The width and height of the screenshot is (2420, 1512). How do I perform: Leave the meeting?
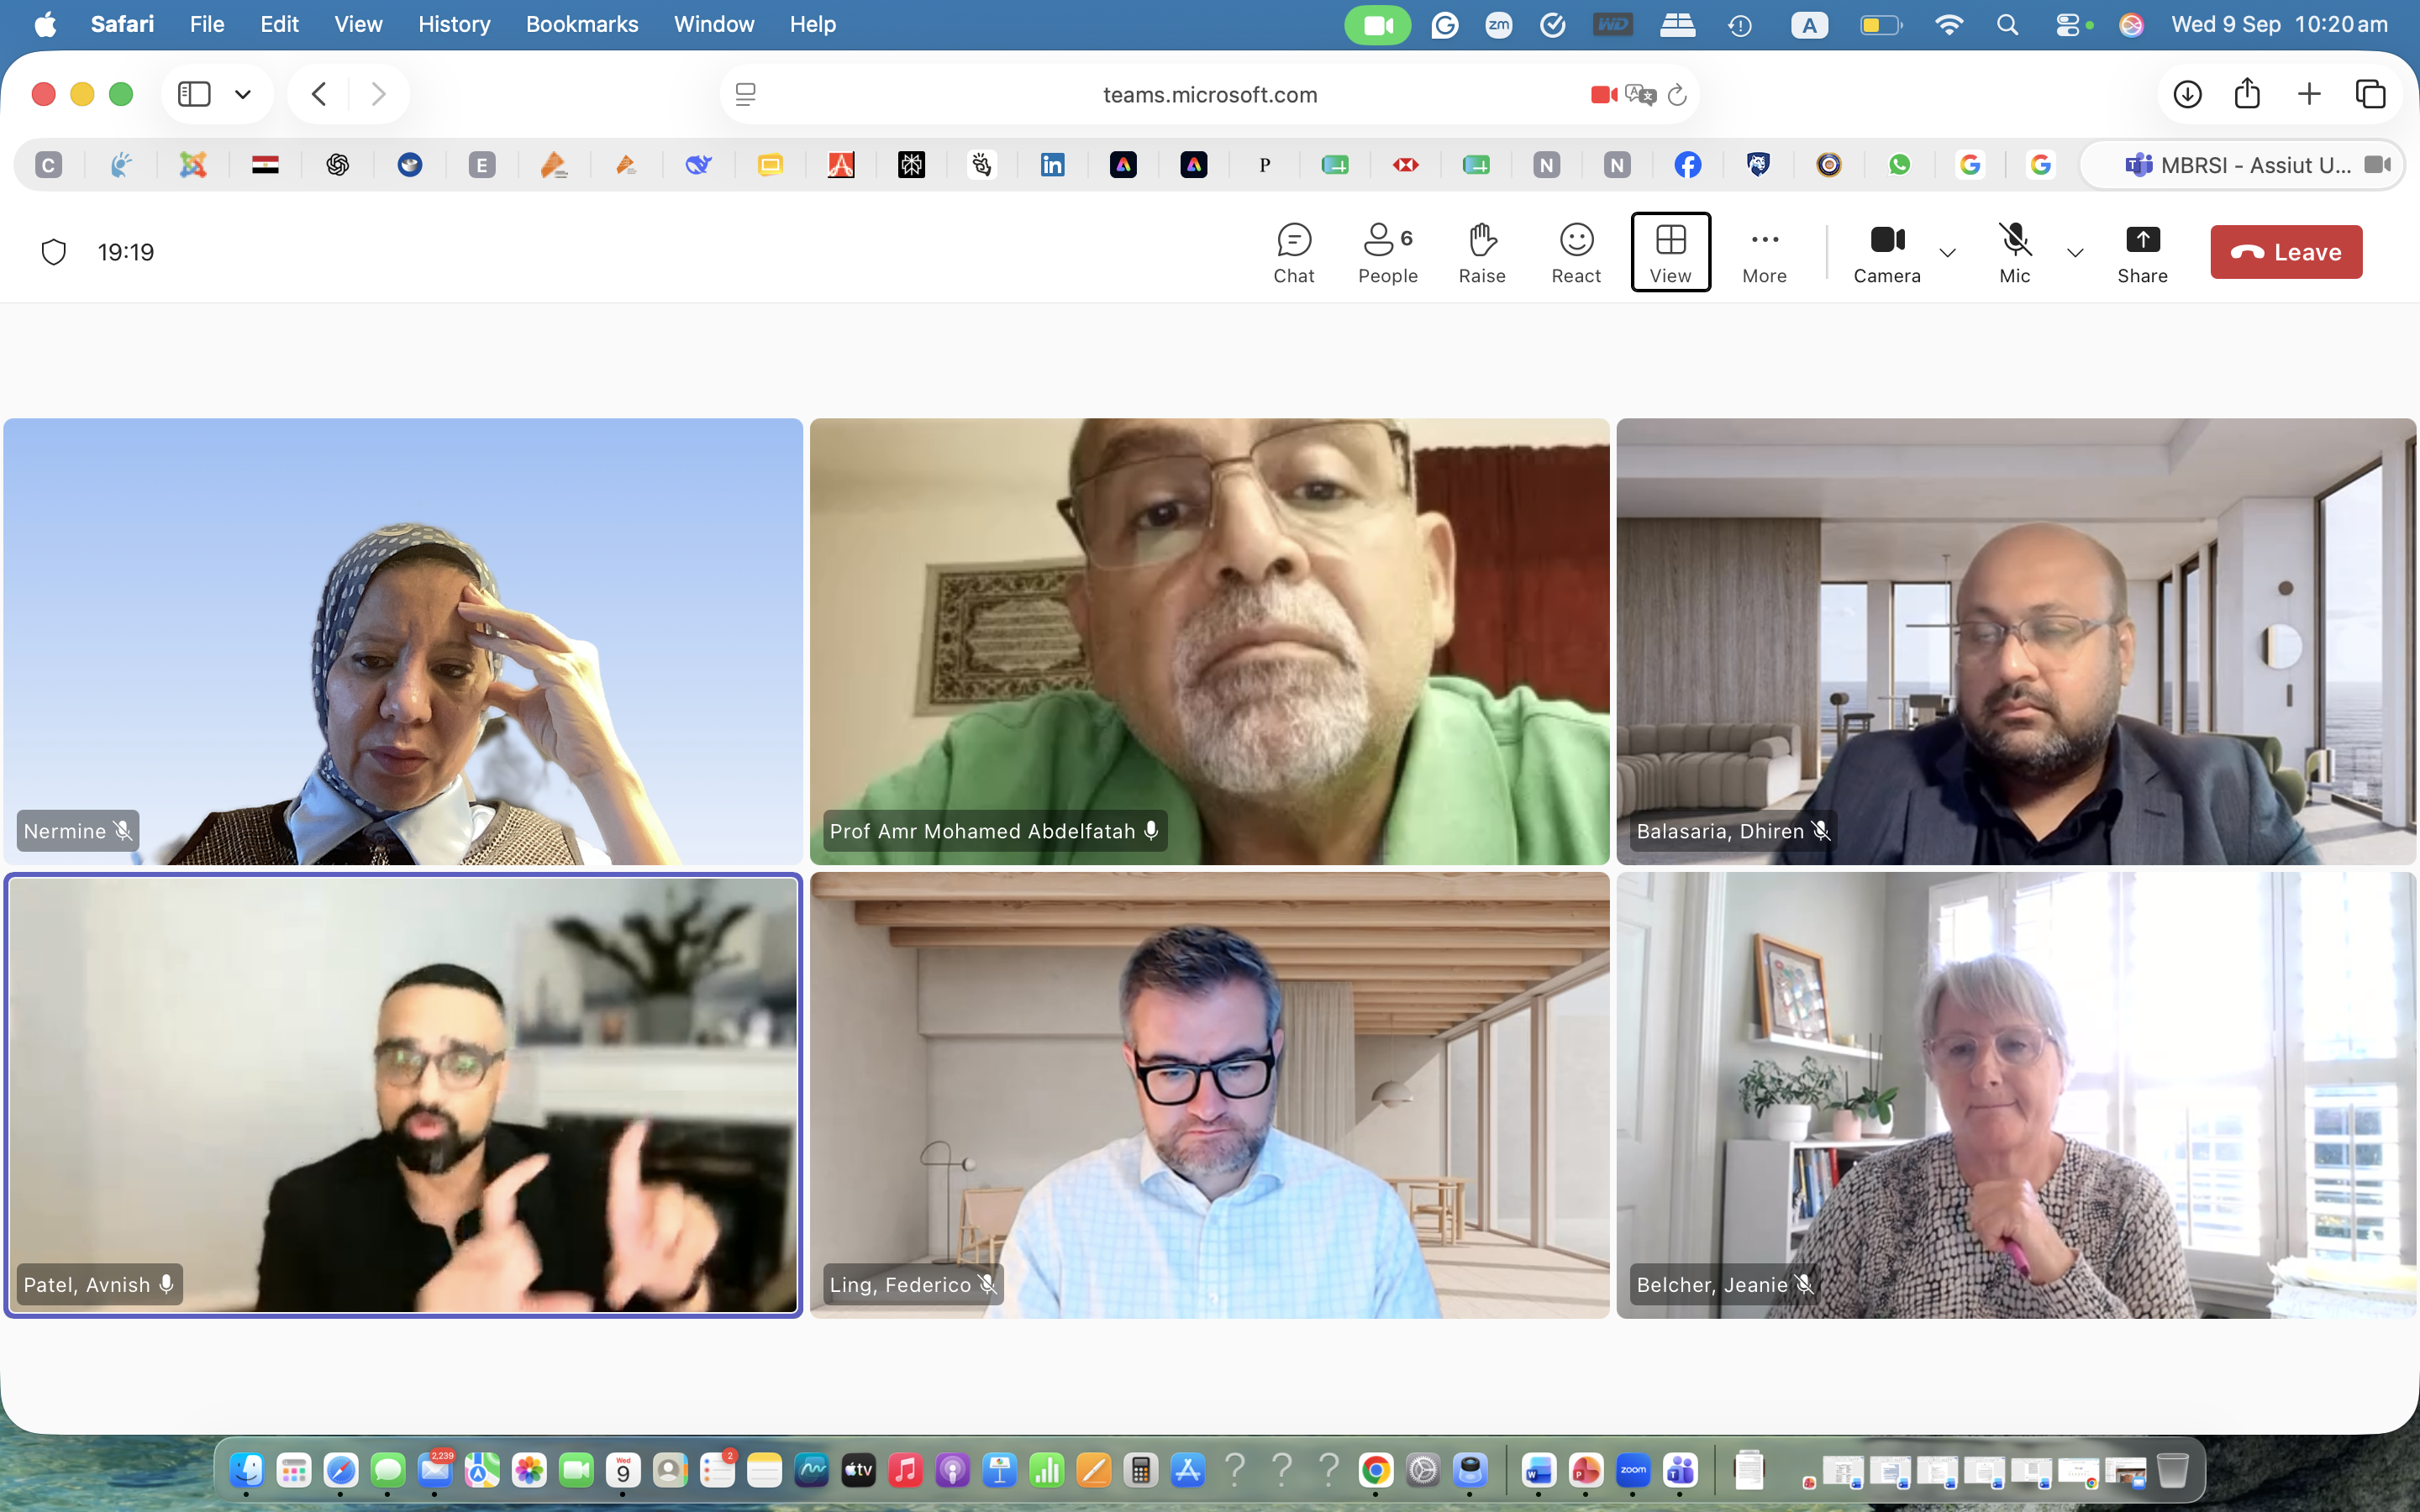pyautogui.click(x=2286, y=252)
